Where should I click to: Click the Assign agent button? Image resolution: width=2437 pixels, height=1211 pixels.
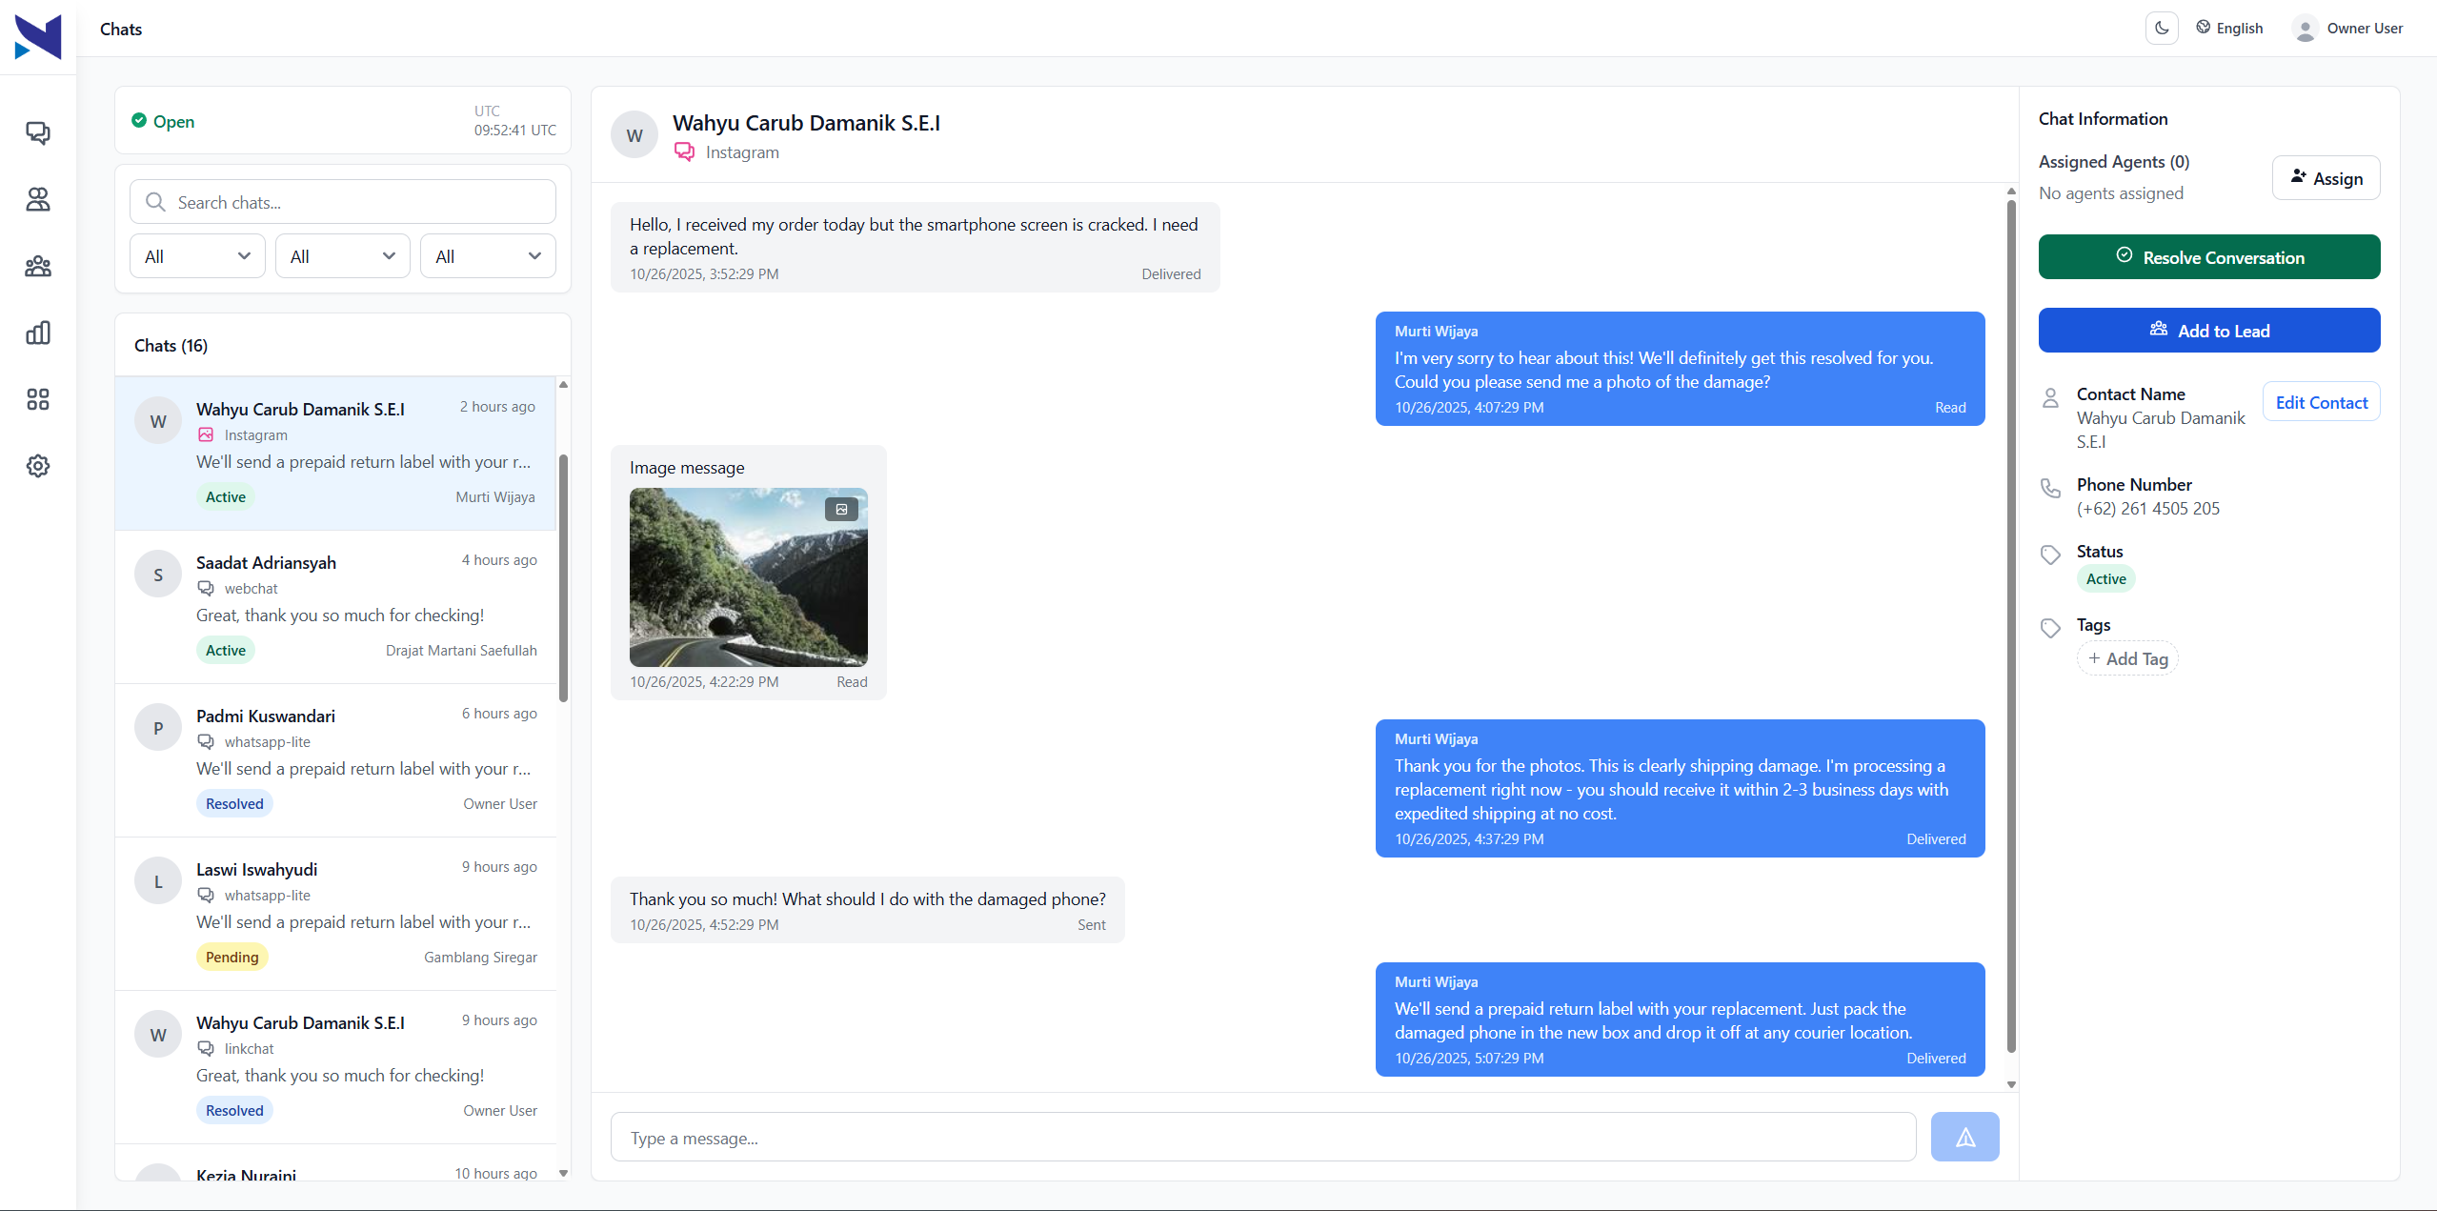tap(2326, 178)
